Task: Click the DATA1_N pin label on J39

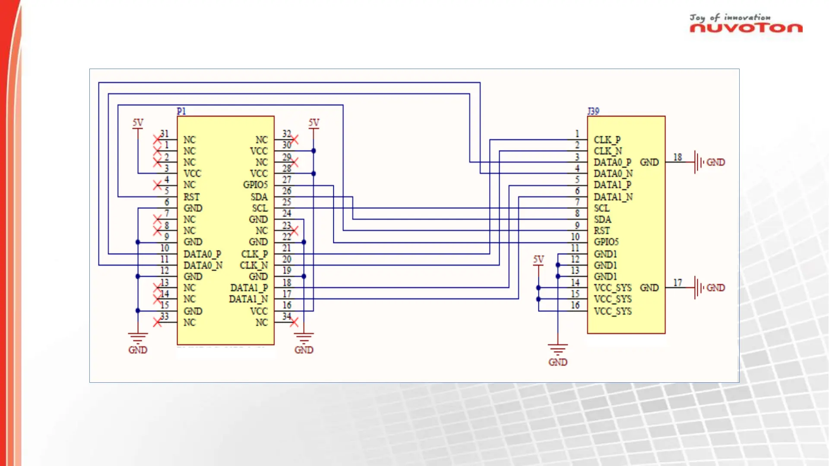Action: 613,197
